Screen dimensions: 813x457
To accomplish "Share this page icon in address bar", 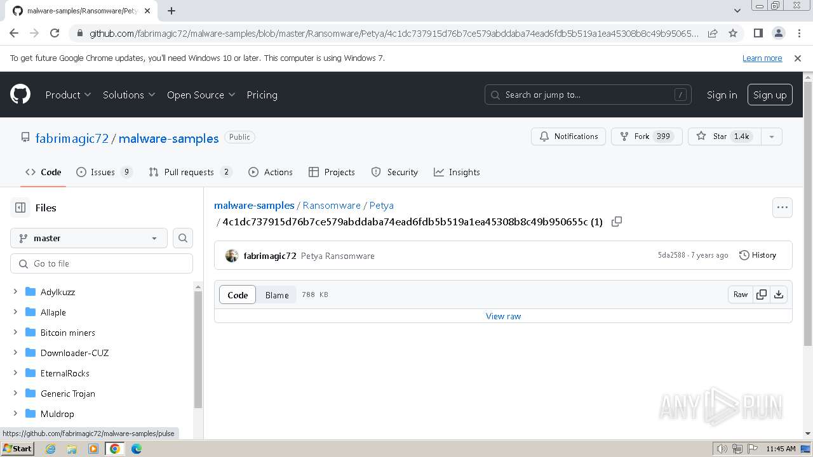I will click(713, 33).
